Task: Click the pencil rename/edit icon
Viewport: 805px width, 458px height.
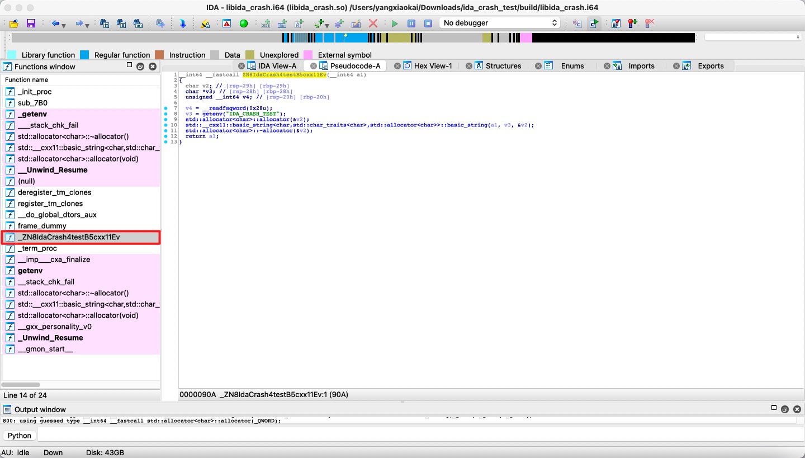Action: (x=356, y=23)
